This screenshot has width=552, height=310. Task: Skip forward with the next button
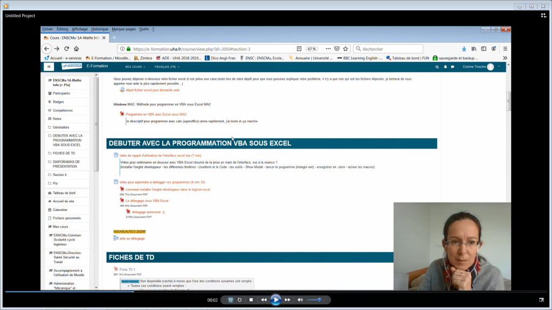tap(288, 300)
